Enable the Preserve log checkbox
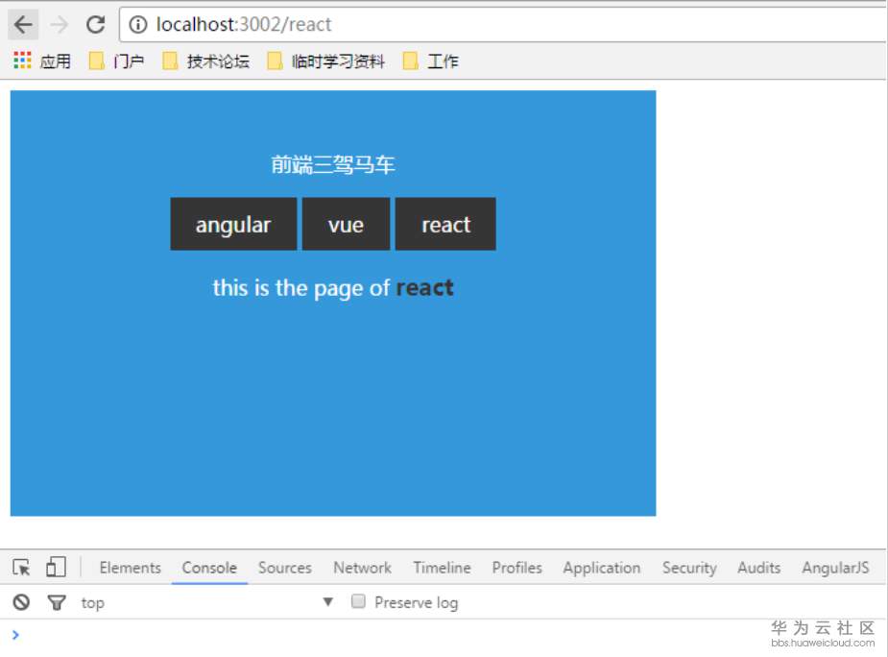This screenshot has height=657, width=888. click(x=358, y=601)
